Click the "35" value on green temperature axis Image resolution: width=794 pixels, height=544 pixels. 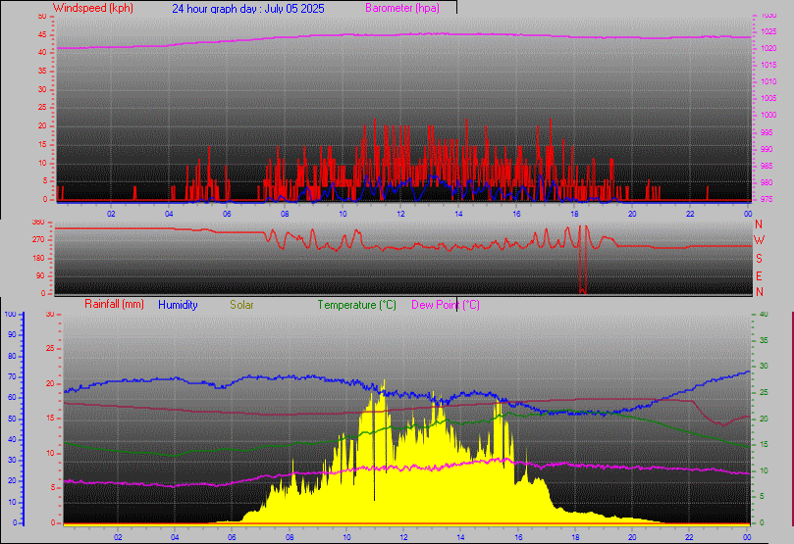tap(764, 340)
